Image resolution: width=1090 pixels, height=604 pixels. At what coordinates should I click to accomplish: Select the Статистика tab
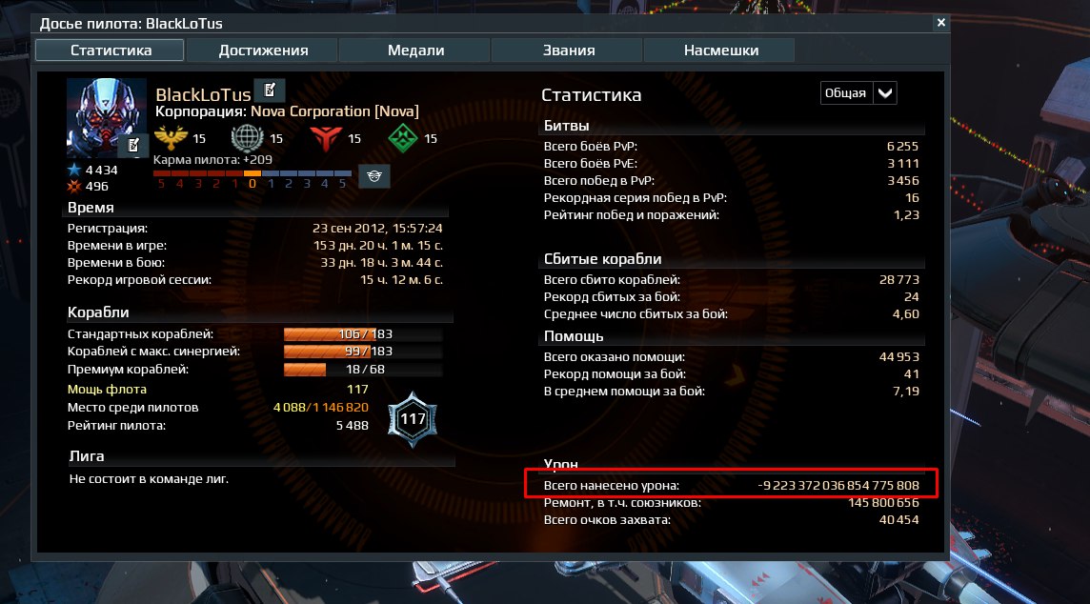[111, 50]
